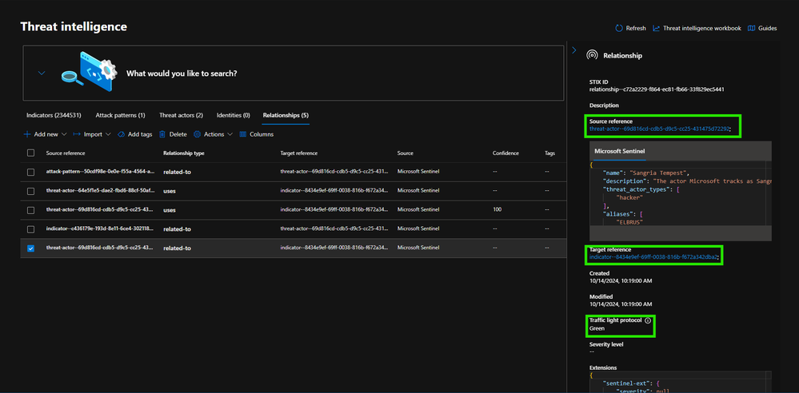Click the Confidence column header
Screen dimensions: 799x393
505,153
